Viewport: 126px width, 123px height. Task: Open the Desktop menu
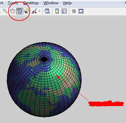tap(31, 3)
